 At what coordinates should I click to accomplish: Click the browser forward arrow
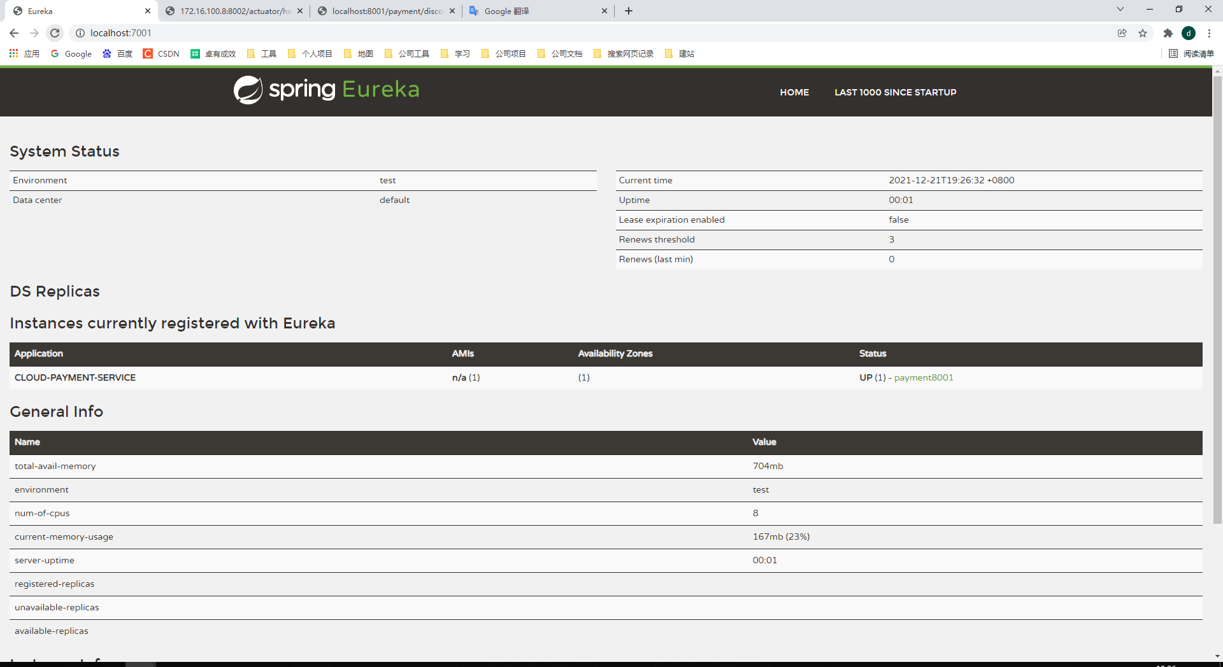coord(34,33)
